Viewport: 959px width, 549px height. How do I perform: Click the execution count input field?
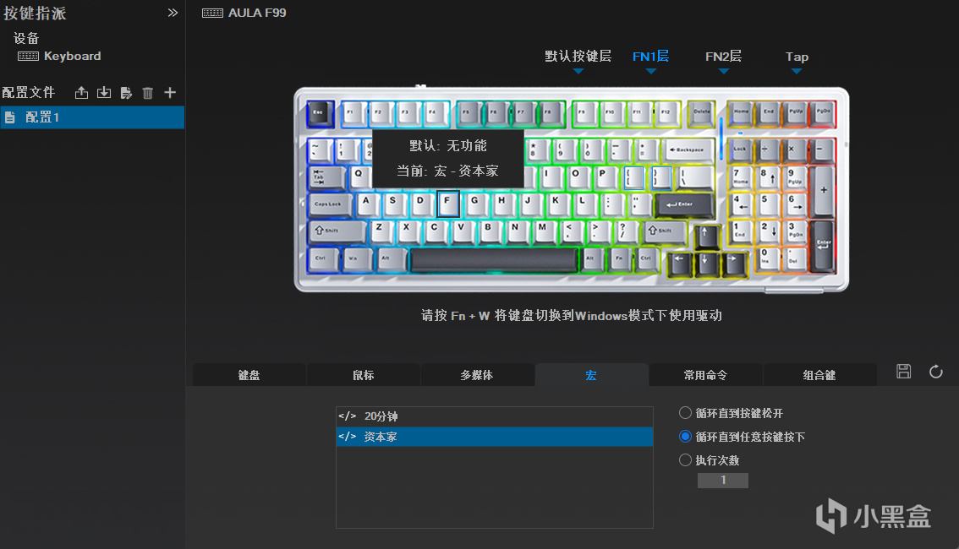[723, 480]
